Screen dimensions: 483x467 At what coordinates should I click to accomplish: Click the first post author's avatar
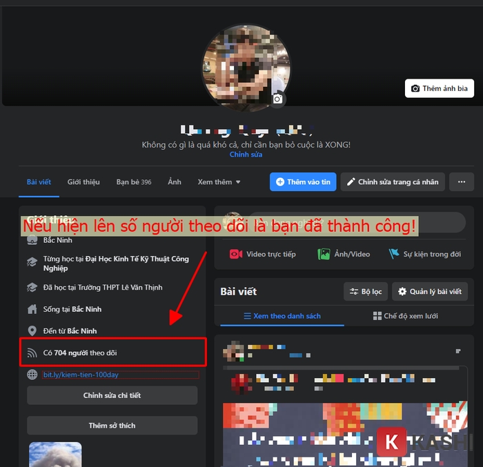point(233,351)
